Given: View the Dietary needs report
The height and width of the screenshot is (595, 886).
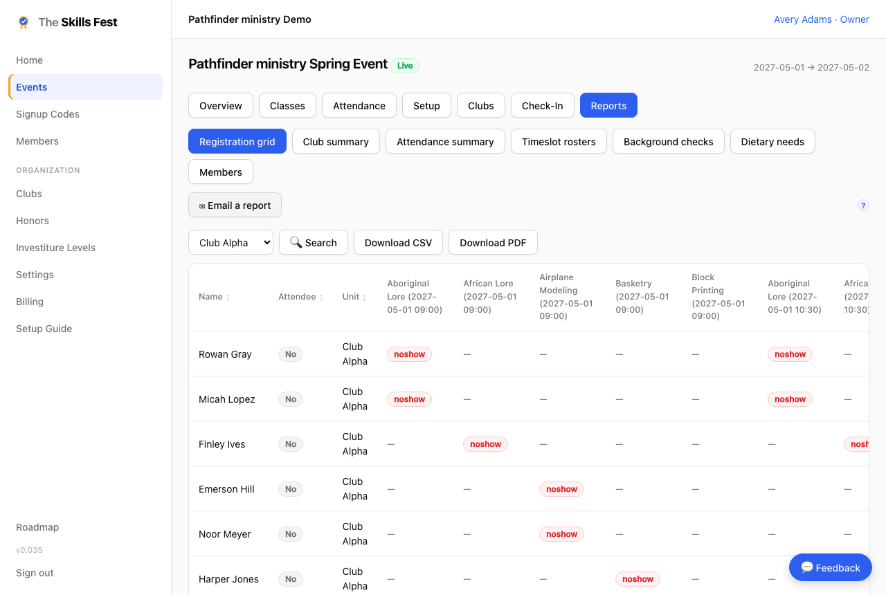Looking at the screenshot, I should tap(772, 142).
